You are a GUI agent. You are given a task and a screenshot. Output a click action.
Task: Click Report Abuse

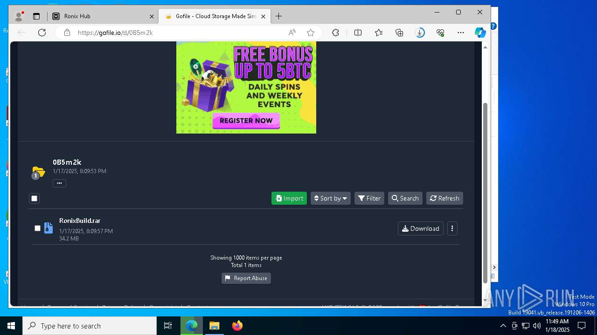[246, 278]
